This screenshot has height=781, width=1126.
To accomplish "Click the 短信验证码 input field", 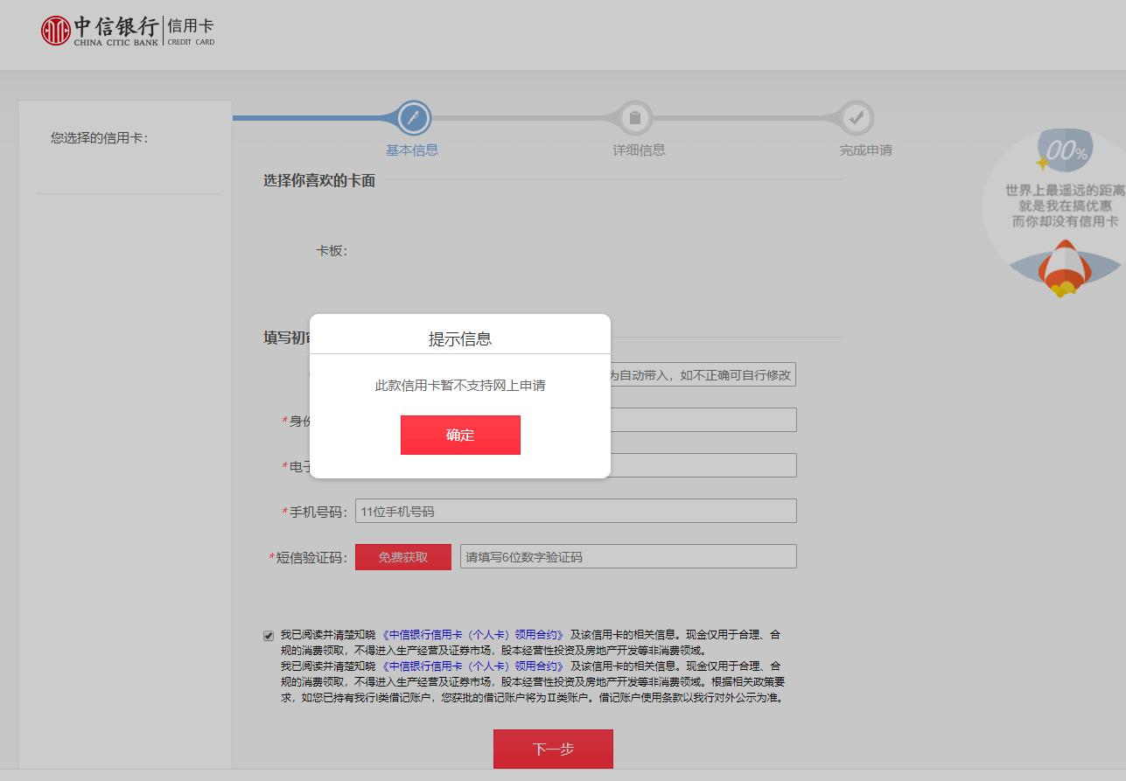I will 628,556.
